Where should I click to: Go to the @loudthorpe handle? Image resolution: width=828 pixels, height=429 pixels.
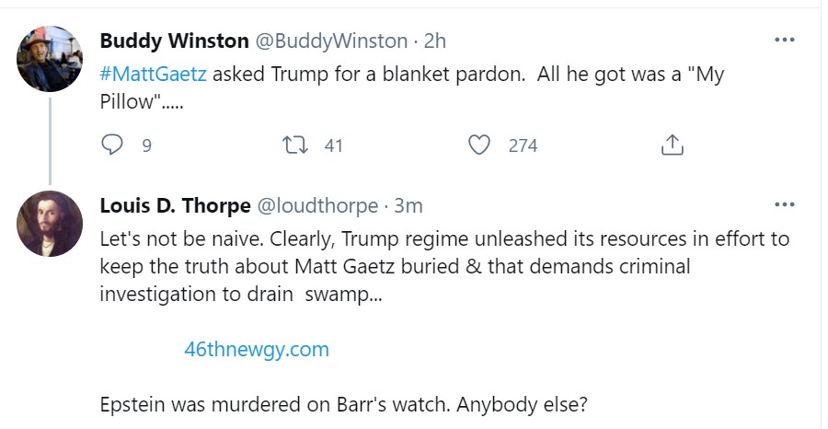(319, 205)
